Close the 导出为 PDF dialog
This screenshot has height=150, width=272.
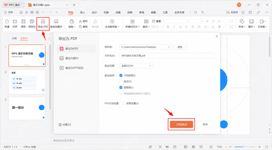click(217, 36)
